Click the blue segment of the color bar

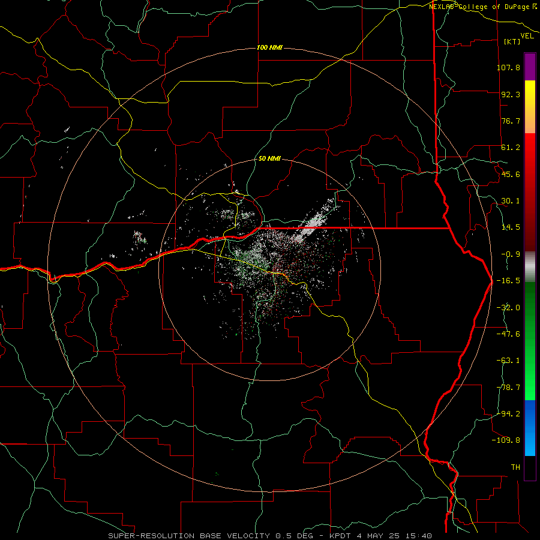pyautogui.click(x=530, y=428)
